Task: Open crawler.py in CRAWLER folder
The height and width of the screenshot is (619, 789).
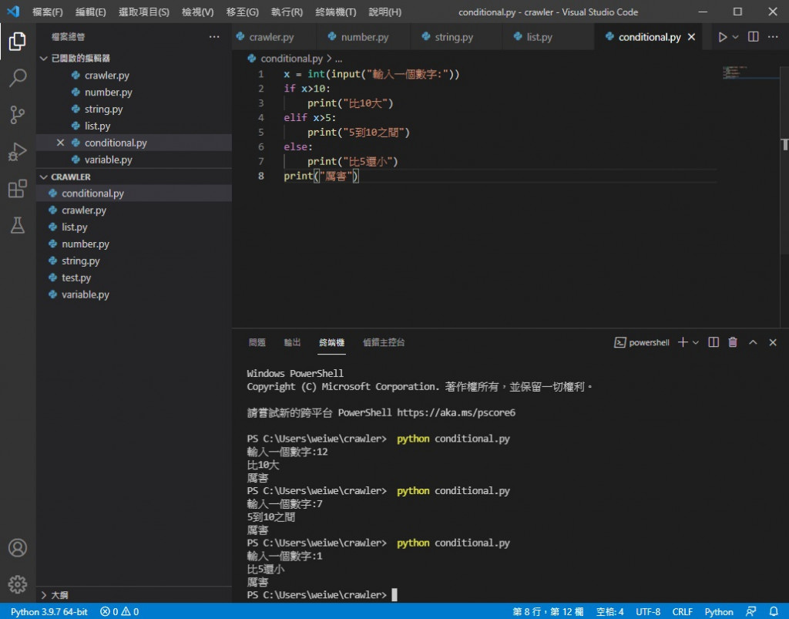Action: click(x=134, y=210)
